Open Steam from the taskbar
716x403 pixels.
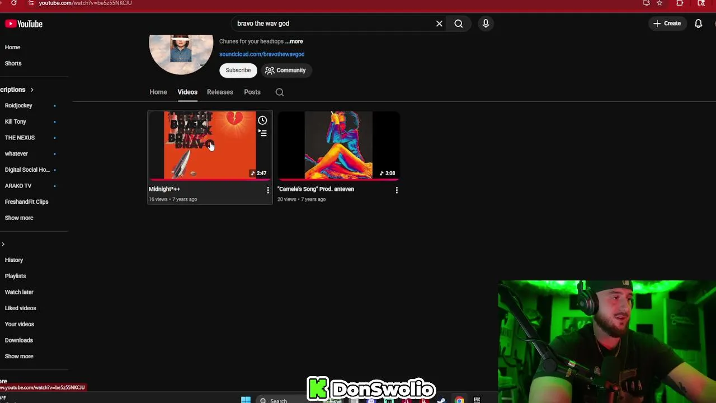(x=441, y=400)
